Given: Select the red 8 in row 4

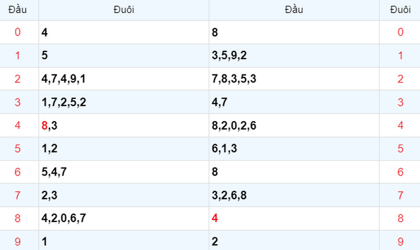Looking at the screenshot, I should point(45,125).
